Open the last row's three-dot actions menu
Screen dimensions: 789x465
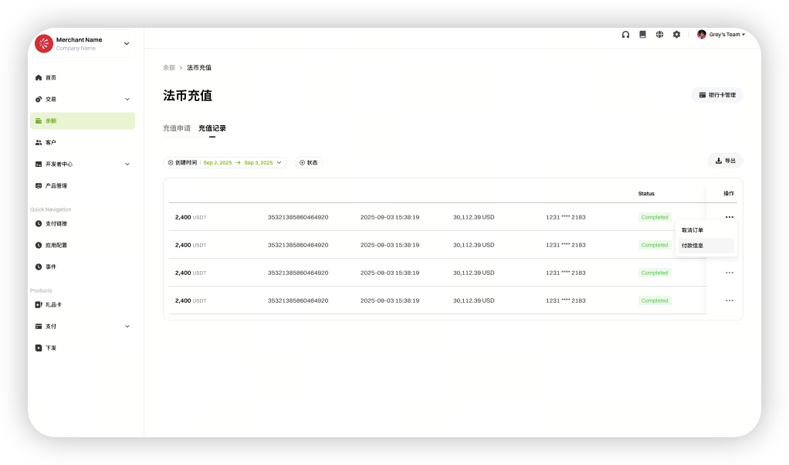pyautogui.click(x=729, y=300)
